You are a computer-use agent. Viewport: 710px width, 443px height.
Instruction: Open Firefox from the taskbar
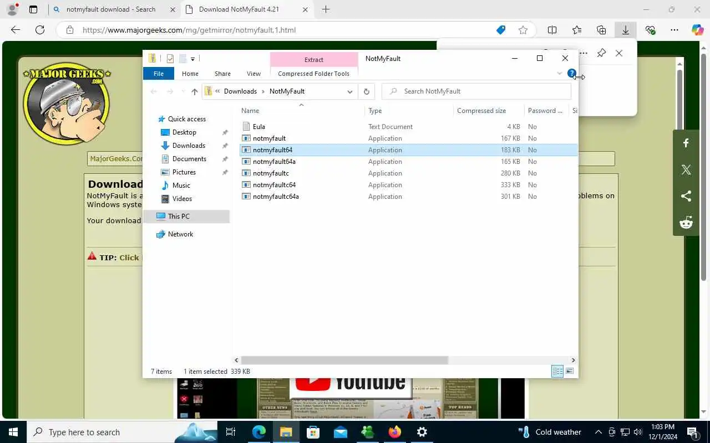pos(395,432)
